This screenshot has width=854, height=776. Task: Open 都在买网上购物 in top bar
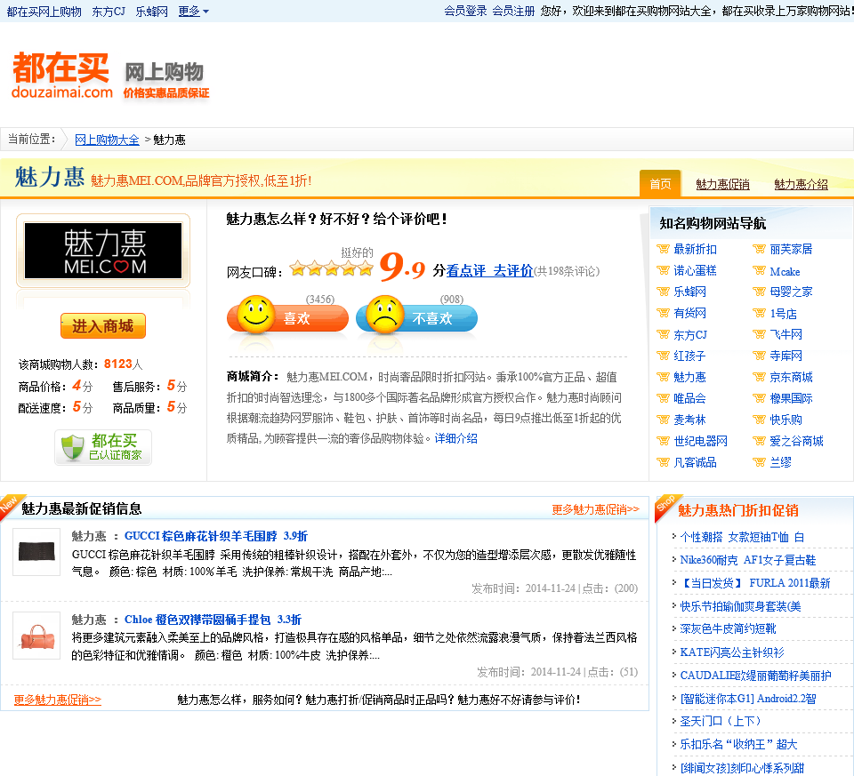coord(44,12)
